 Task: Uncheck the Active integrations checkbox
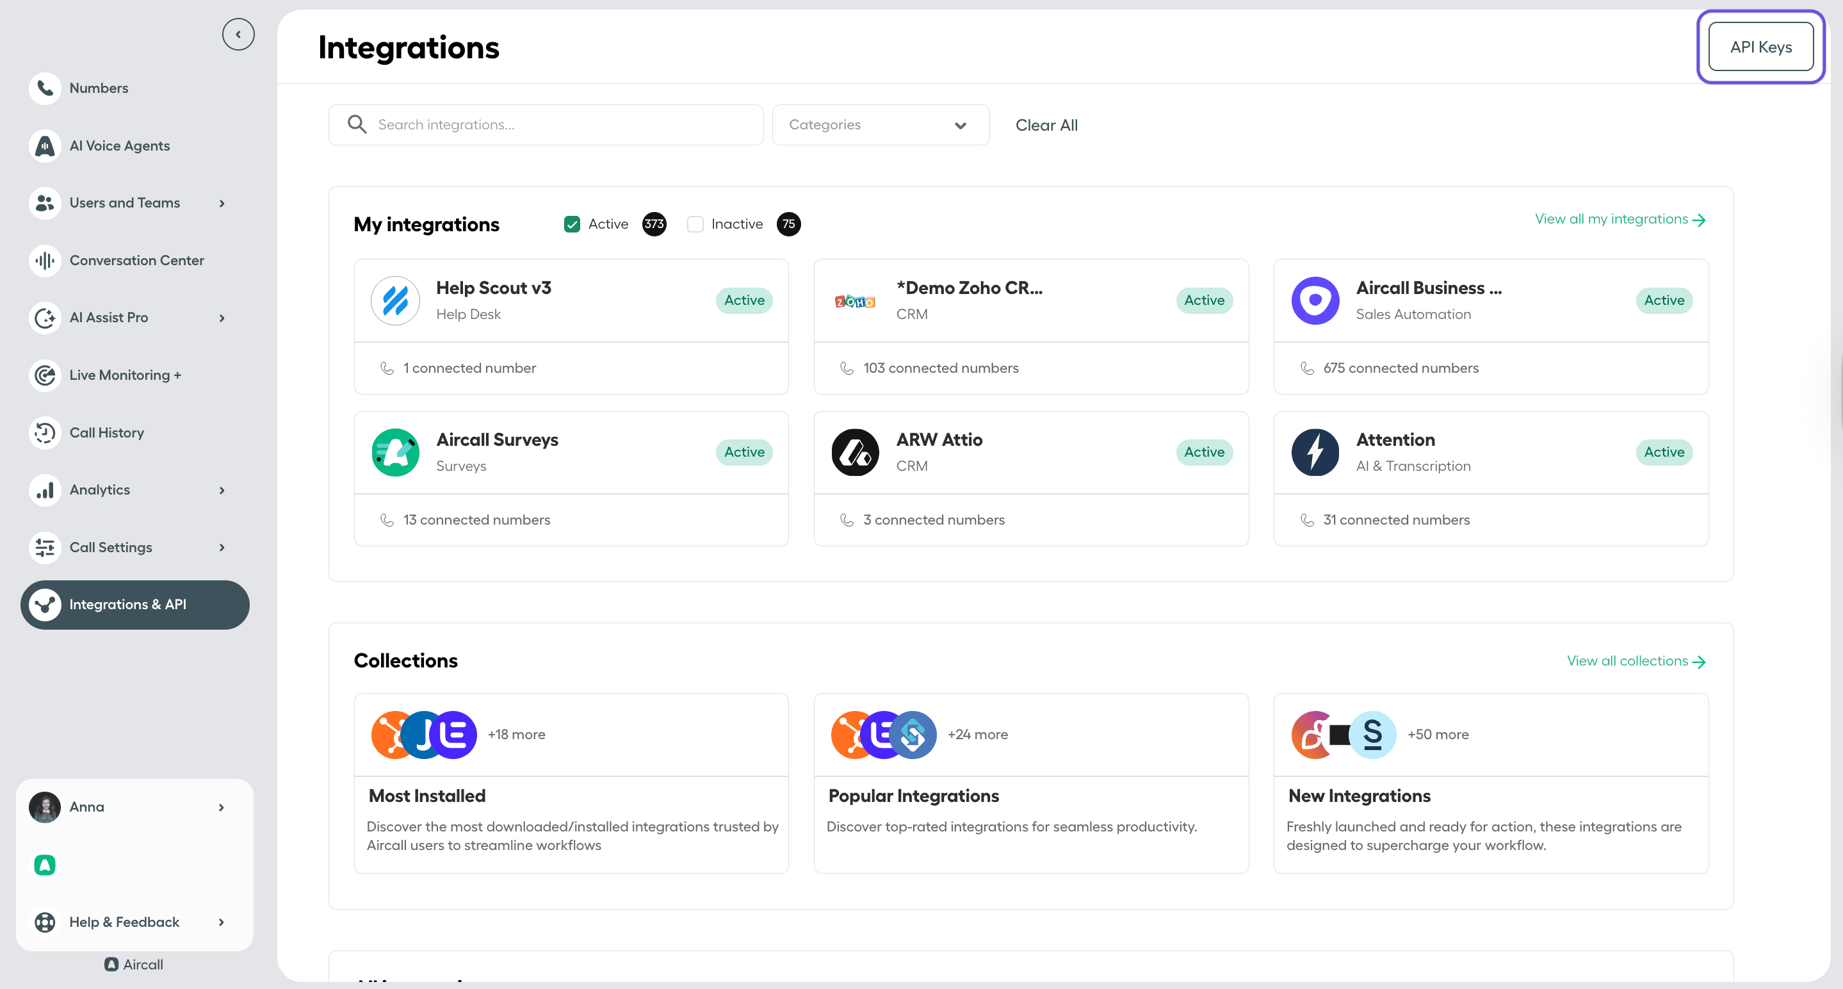point(572,224)
